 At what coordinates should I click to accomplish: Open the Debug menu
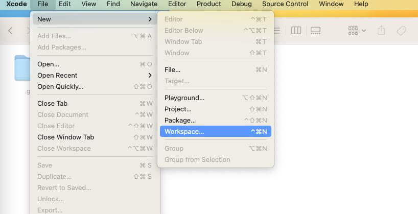[x=242, y=4]
